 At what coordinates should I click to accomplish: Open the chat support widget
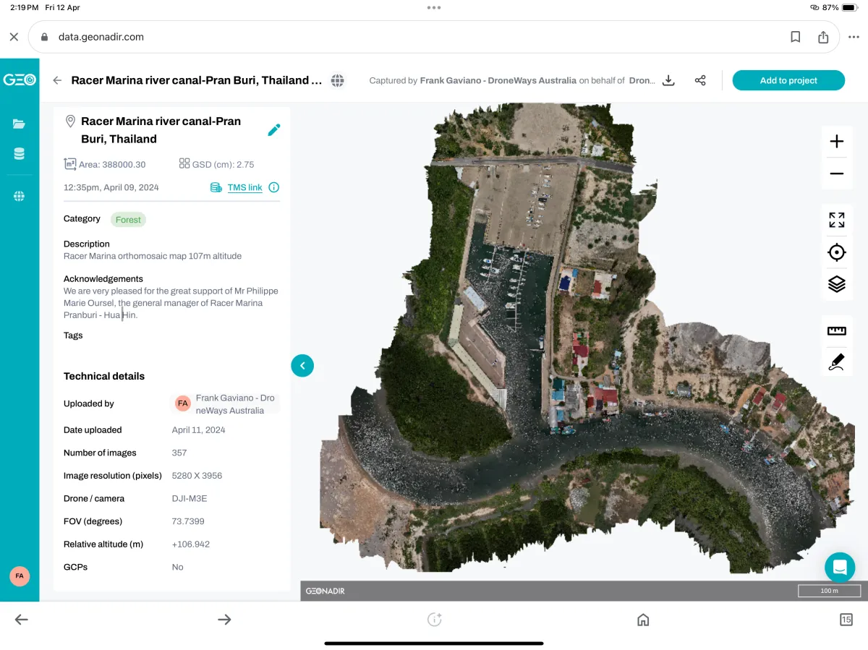[x=839, y=568]
